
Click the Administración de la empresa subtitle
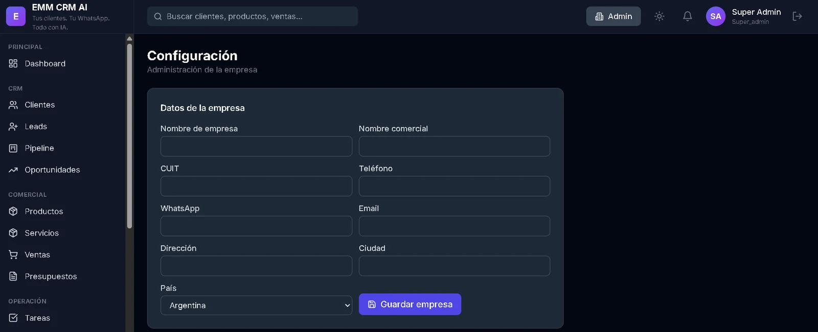tap(202, 69)
